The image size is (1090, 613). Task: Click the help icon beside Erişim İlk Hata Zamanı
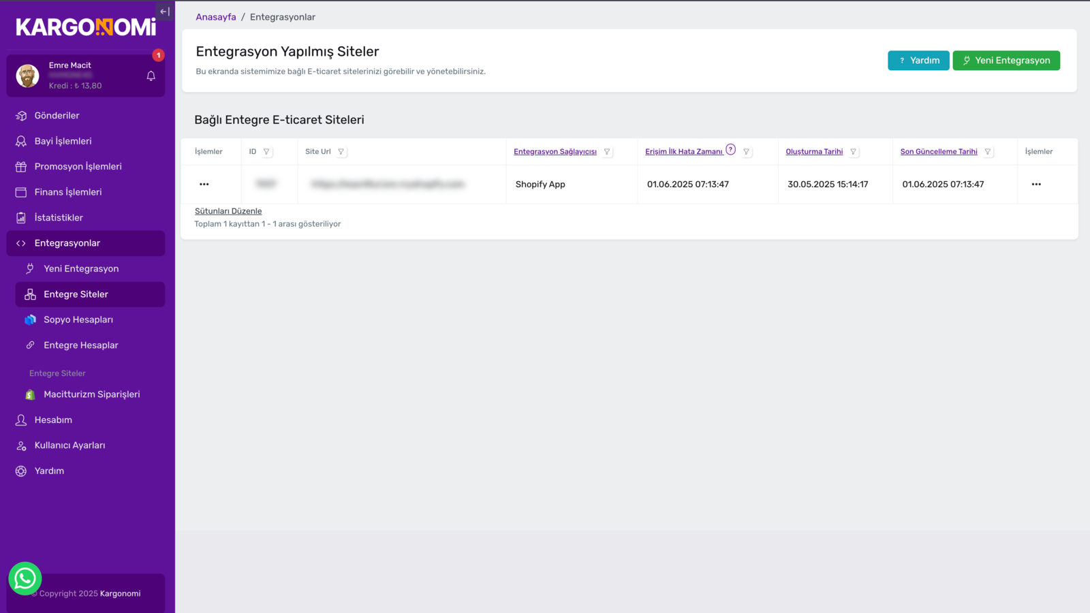click(730, 150)
